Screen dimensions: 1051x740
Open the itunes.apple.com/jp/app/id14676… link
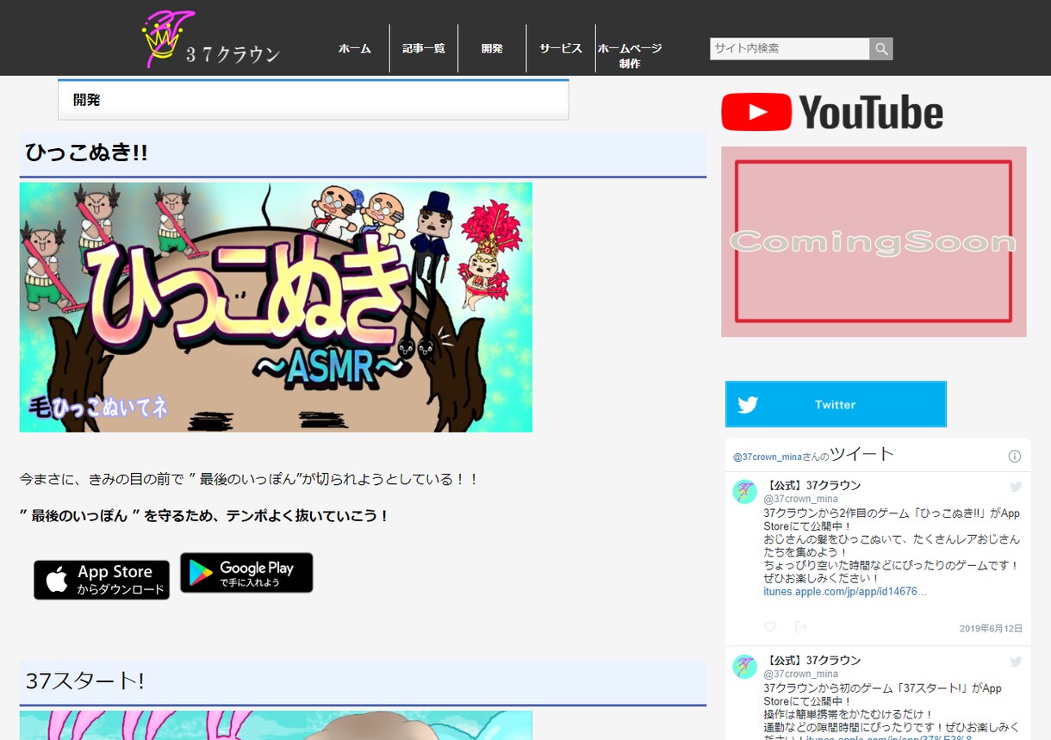tap(845, 592)
